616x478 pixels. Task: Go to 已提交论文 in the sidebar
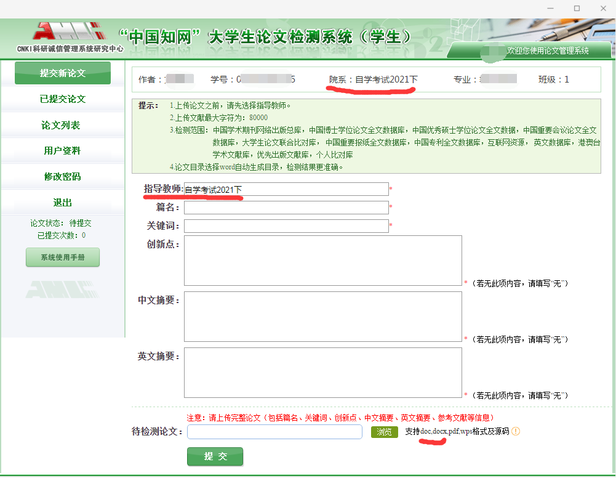point(63,99)
